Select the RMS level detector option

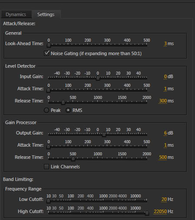[x=68, y=110]
